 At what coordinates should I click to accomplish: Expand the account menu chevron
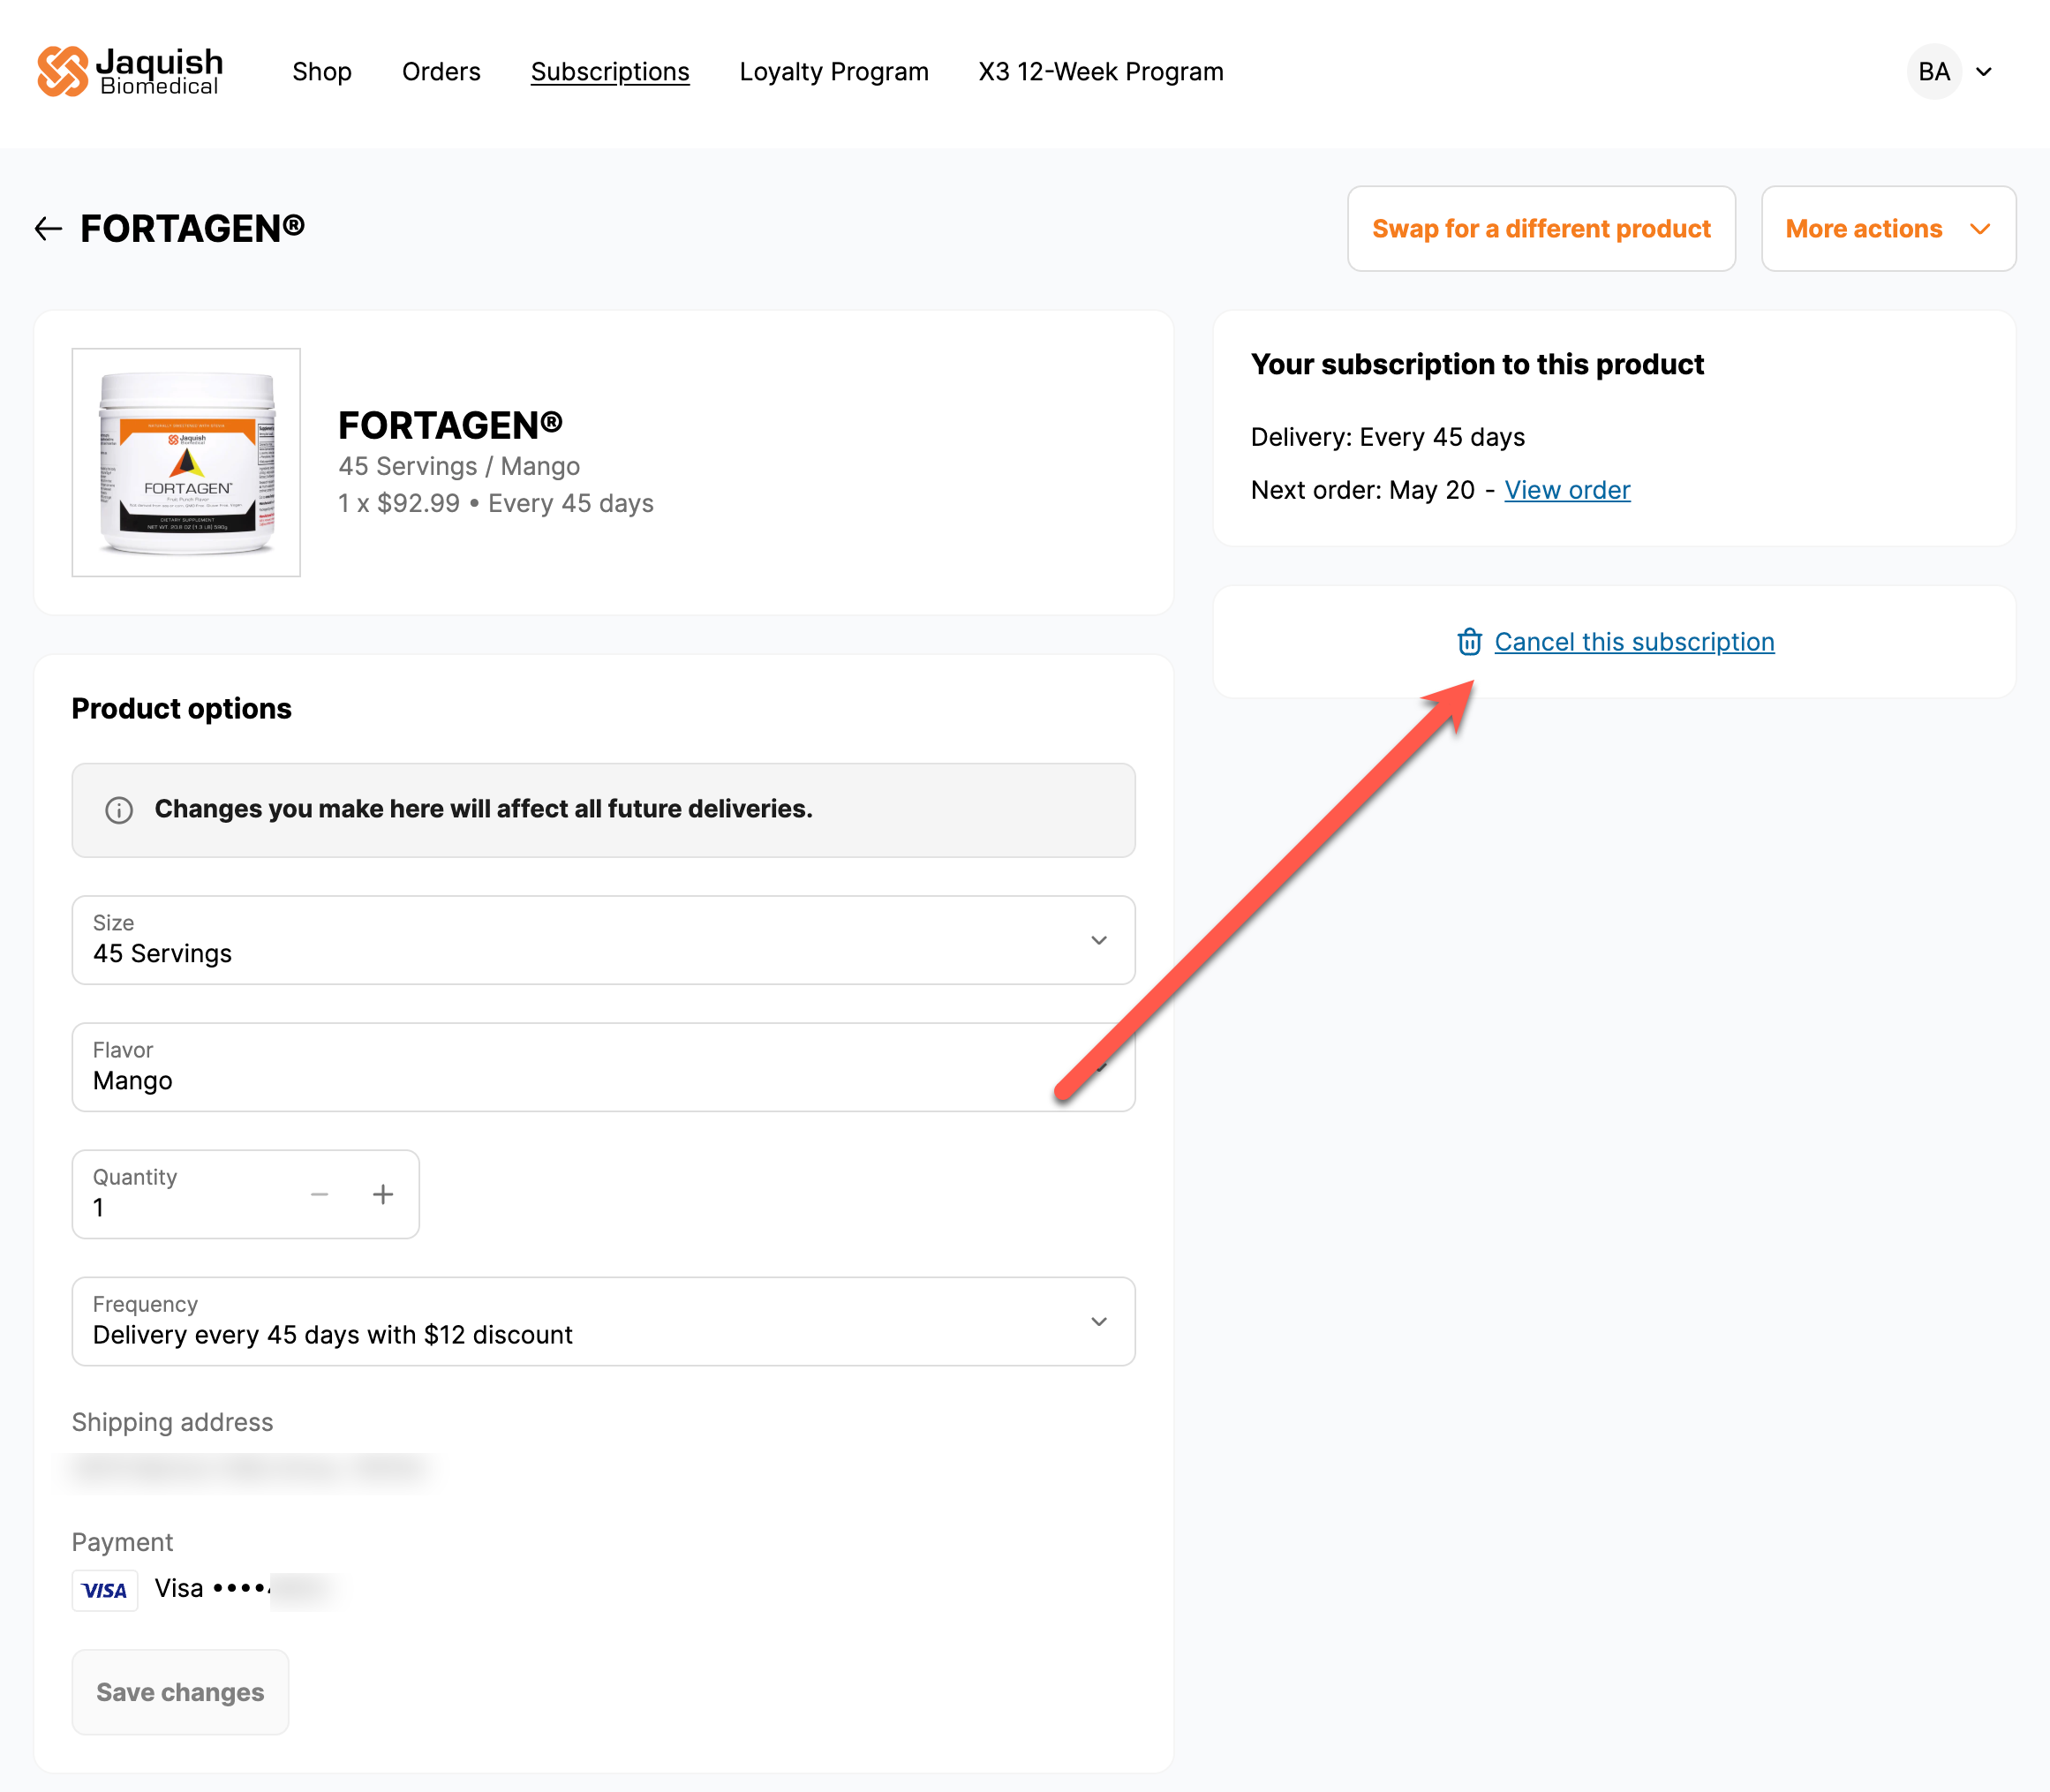1984,72
